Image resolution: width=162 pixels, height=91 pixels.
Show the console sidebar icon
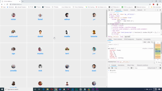(109, 68)
